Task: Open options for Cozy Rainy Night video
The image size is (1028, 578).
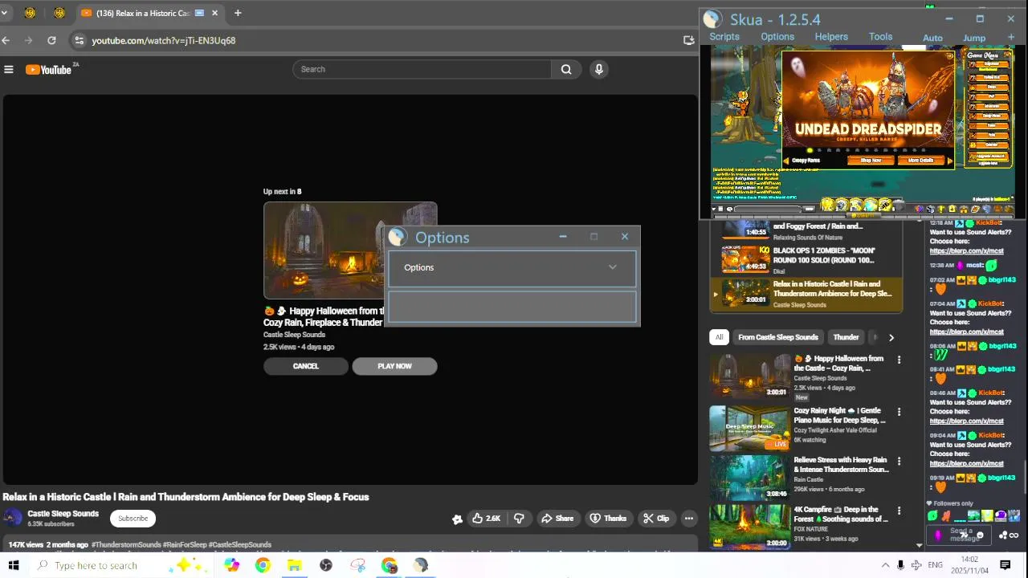Action: (899, 412)
